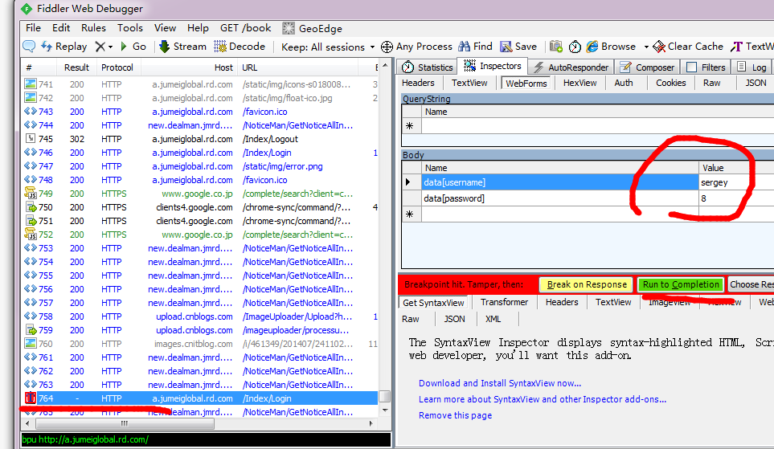774x449 pixels.
Task: Click the Get SyntaxView tab
Action: click(x=433, y=303)
